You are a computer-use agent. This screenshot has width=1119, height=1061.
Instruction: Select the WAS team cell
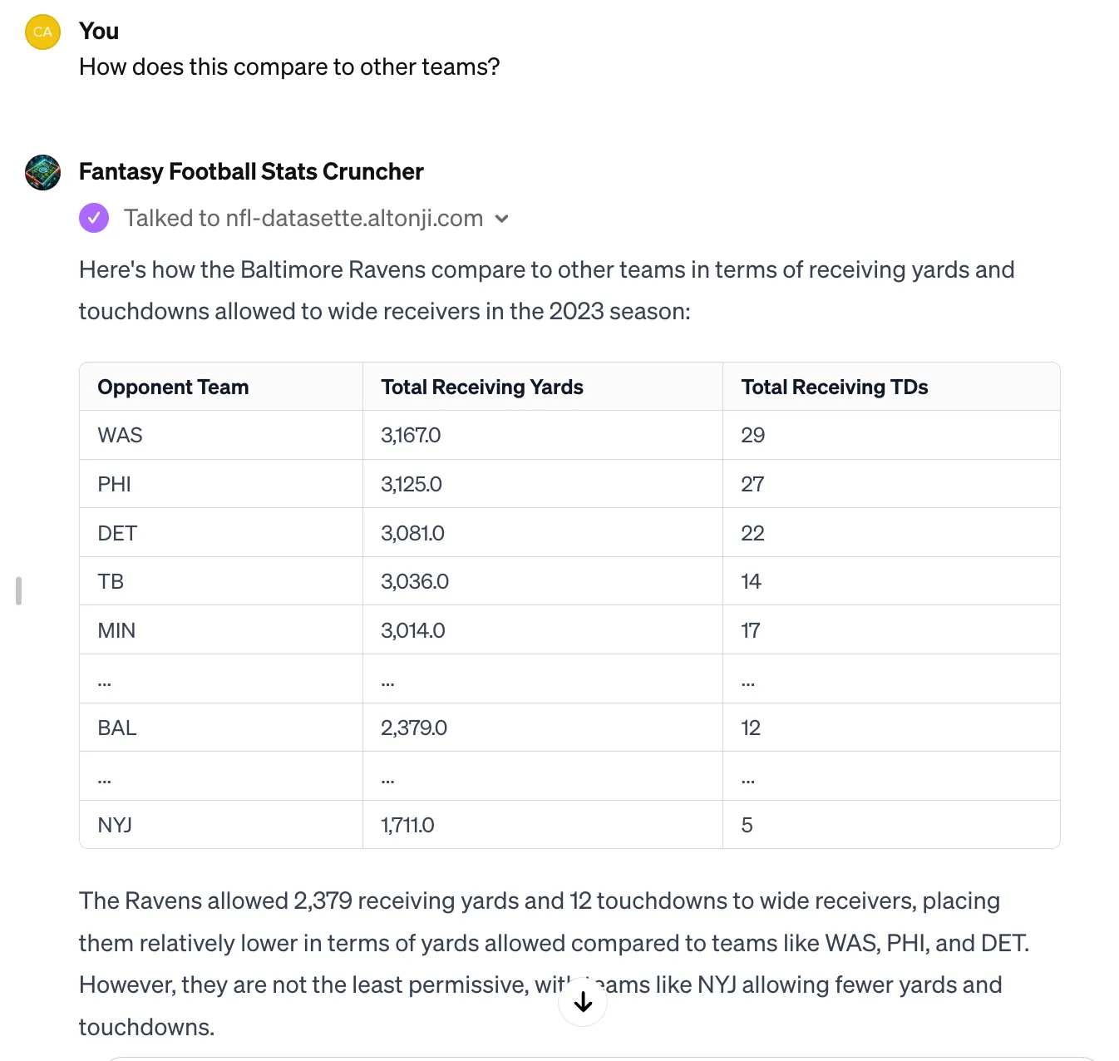(120, 435)
